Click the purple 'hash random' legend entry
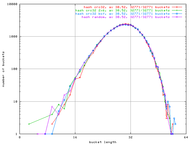 pos(126,17)
